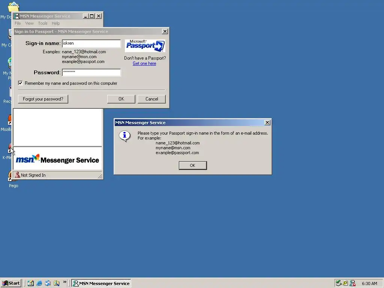Close the Sign in to Passport dialog

165,31
